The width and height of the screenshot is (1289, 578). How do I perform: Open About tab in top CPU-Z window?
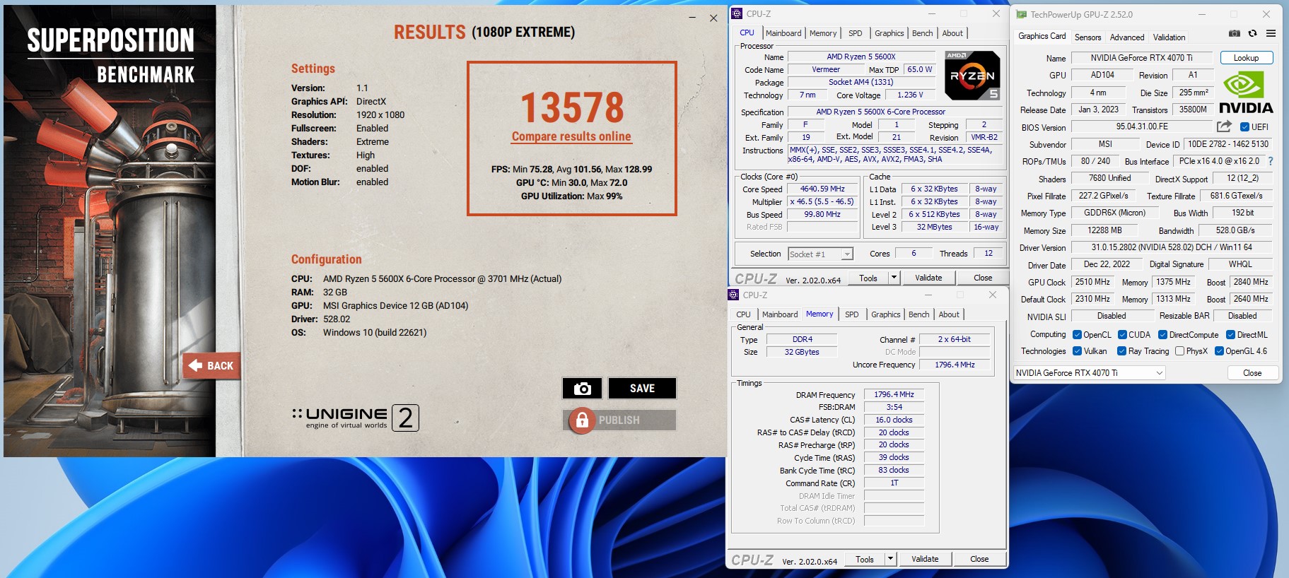point(952,33)
